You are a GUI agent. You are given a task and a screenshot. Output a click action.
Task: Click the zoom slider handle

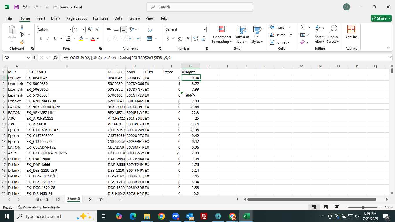coord(363,207)
